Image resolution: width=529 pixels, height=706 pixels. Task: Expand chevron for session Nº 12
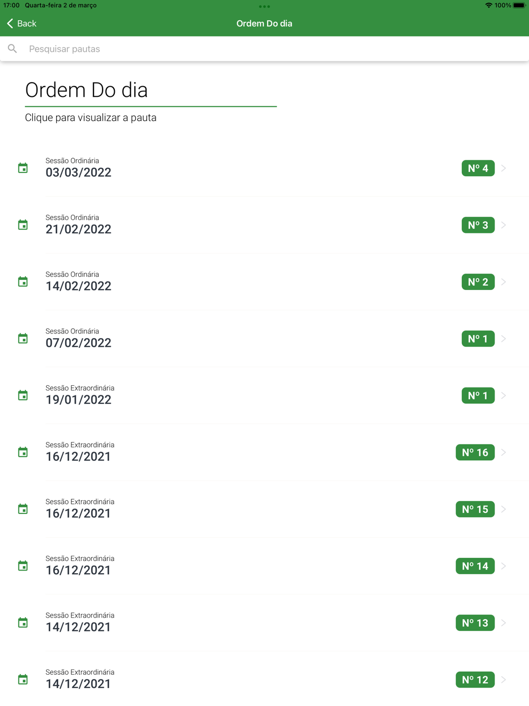504,680
